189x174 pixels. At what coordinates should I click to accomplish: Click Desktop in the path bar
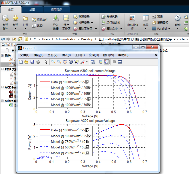87,39
